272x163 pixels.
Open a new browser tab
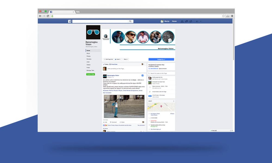(78, 12)
